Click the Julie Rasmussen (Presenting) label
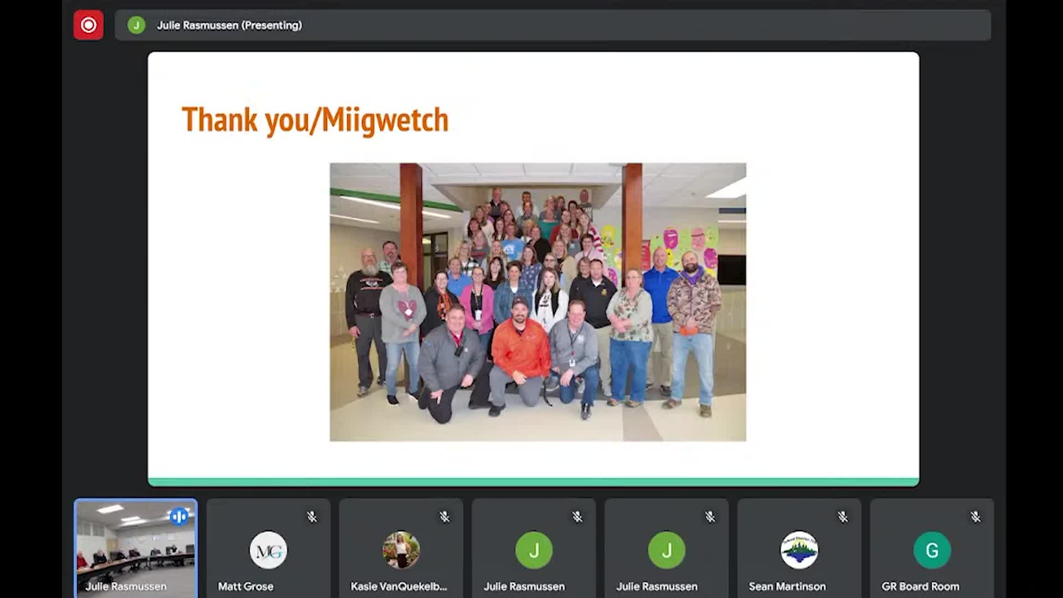 [x=229, y=25]
